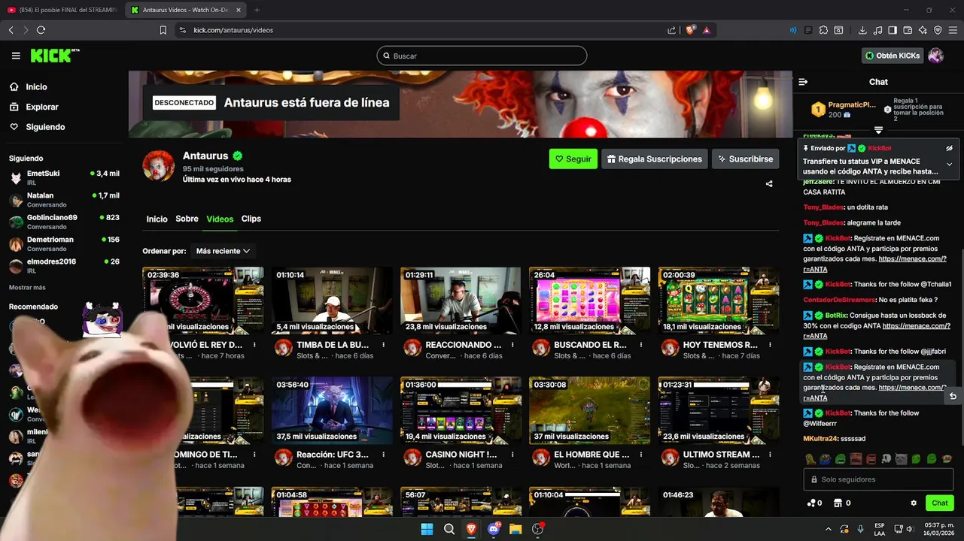Viewport: 964px width, 541px height.
Task: Open Goblinciano69 channel in sidebar
Action: (64, 222)
